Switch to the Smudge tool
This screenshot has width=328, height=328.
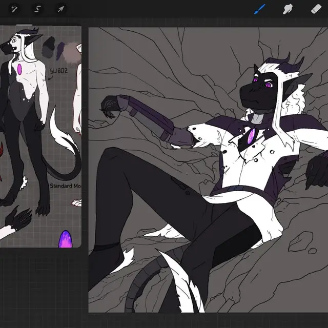pos(288,9)
